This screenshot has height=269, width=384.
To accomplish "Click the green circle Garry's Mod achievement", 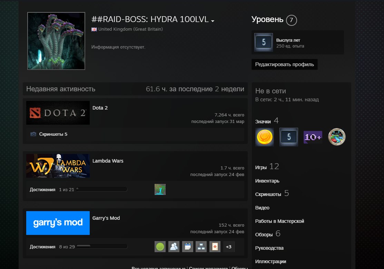I will 160,247.
